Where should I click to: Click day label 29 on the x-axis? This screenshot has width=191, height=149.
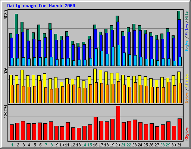tap(168, 145)
